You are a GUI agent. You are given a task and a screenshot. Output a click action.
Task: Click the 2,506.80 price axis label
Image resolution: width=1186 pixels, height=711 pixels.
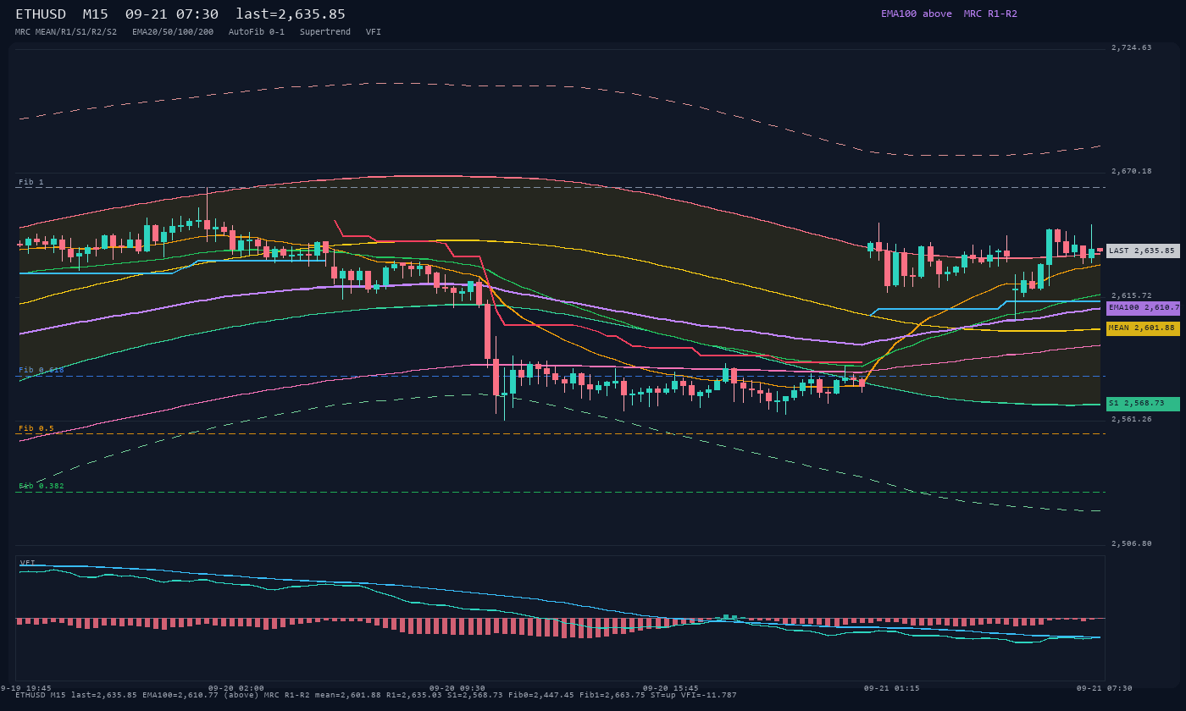coord(1132,543)
